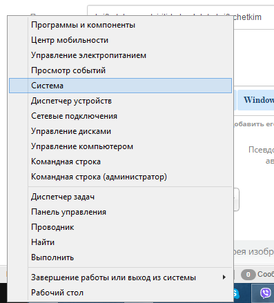Launch Командная строка
The width and height of the screenshot is (274, 303).
pos(120,162)
